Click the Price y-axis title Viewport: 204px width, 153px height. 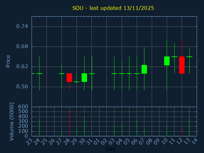tap(8, 61)
